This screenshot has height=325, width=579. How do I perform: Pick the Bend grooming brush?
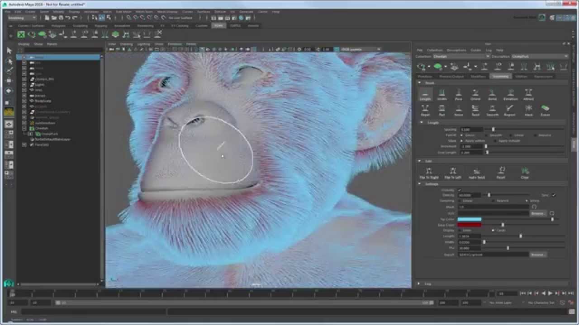pos(492,94)
